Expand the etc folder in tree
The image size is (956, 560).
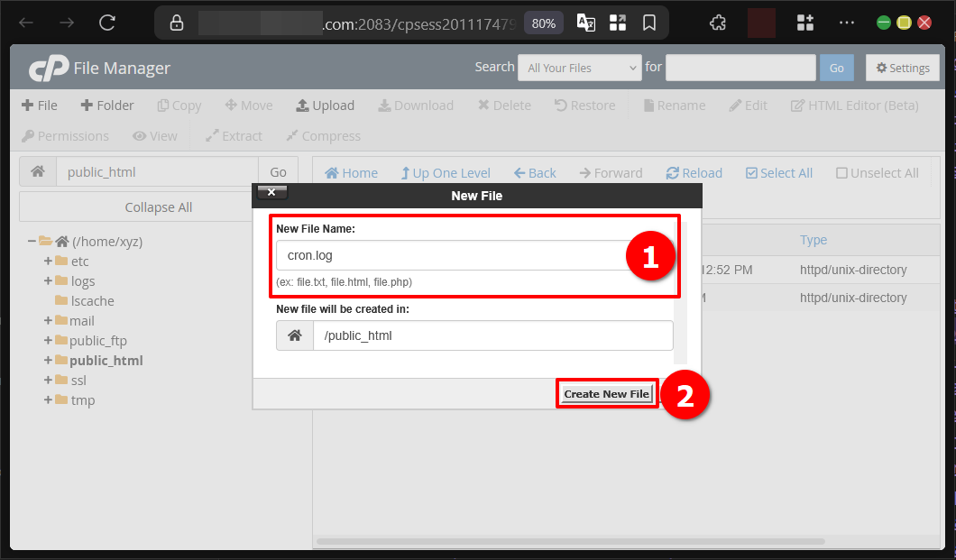point(48,262)
